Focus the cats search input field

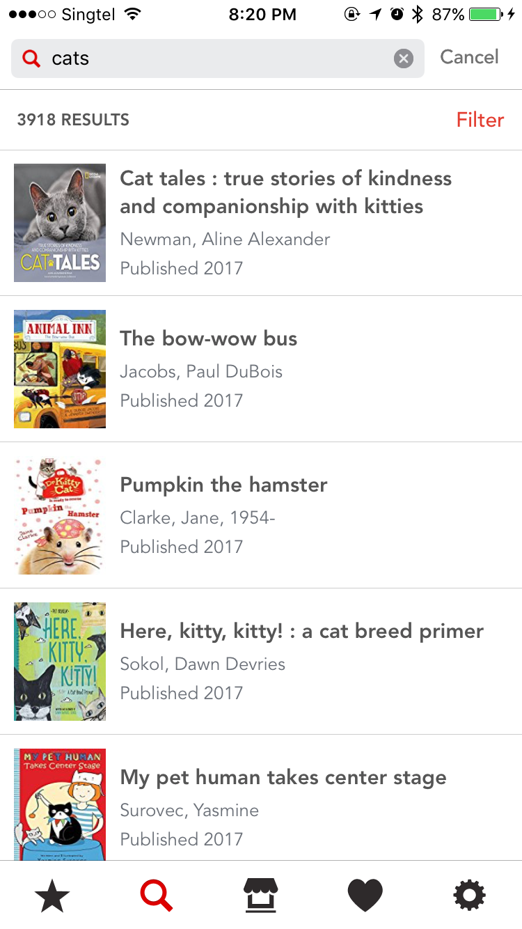[x=216, y=58]
